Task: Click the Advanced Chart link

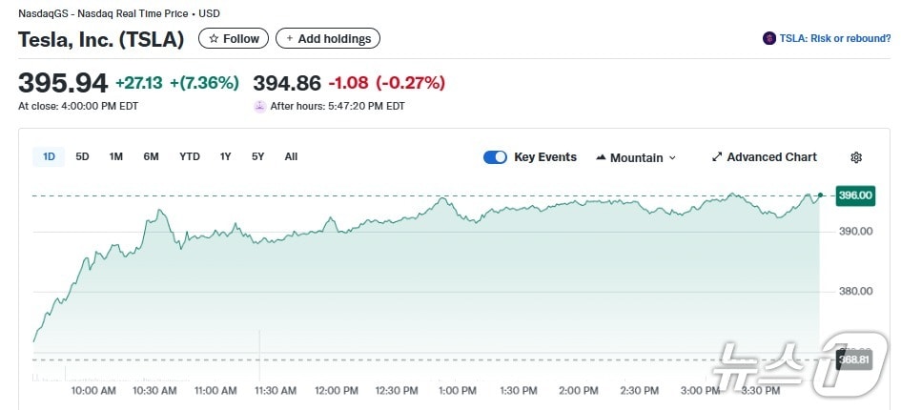Action: 771,157
